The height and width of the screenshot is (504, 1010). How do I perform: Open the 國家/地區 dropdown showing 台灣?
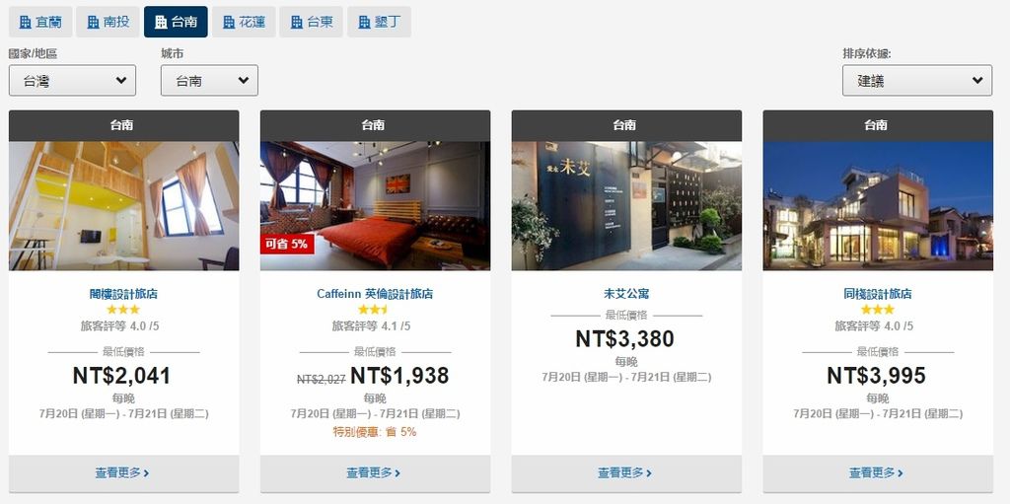click(x=72, y=81)
